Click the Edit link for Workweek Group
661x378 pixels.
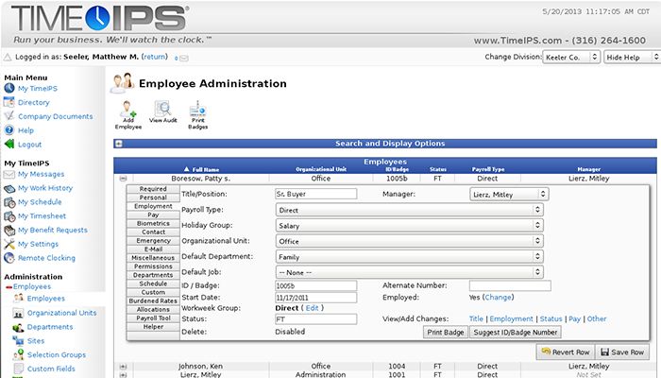pyautogui.click(x=313, y=308)
